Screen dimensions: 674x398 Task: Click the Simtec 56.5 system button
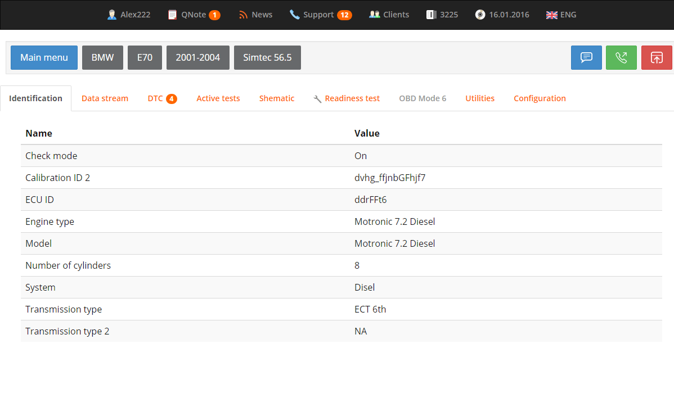click(x=267, y=57)
